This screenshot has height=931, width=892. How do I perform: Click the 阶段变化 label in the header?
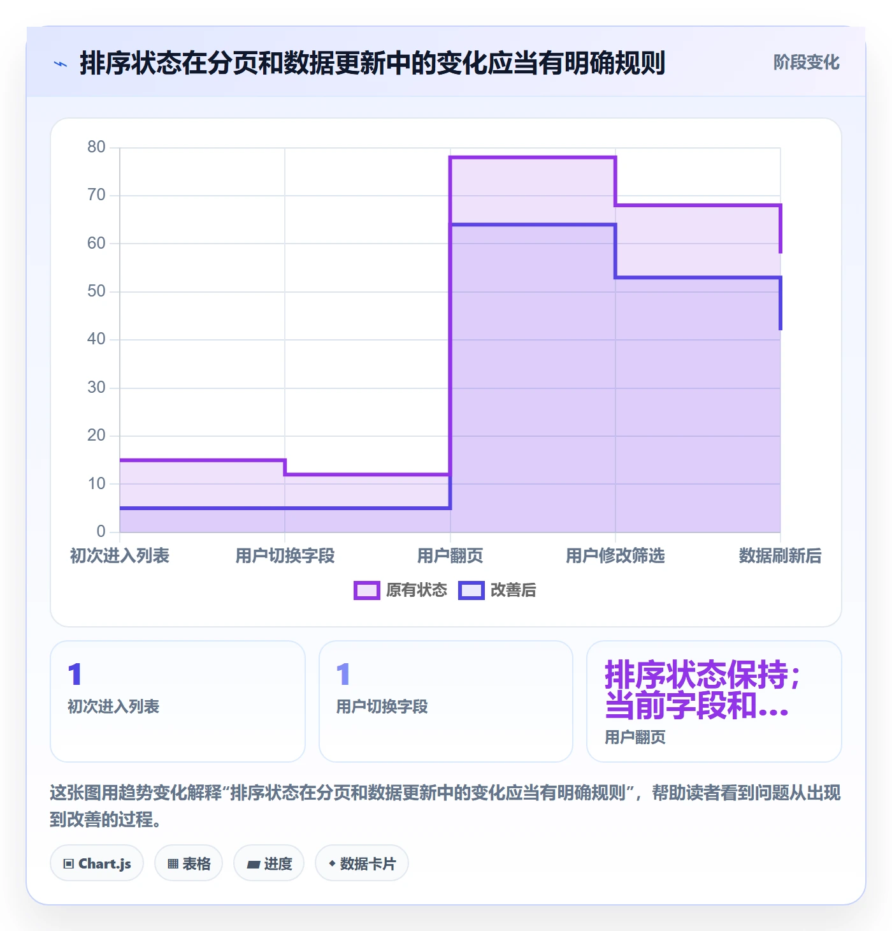(806, 62)
